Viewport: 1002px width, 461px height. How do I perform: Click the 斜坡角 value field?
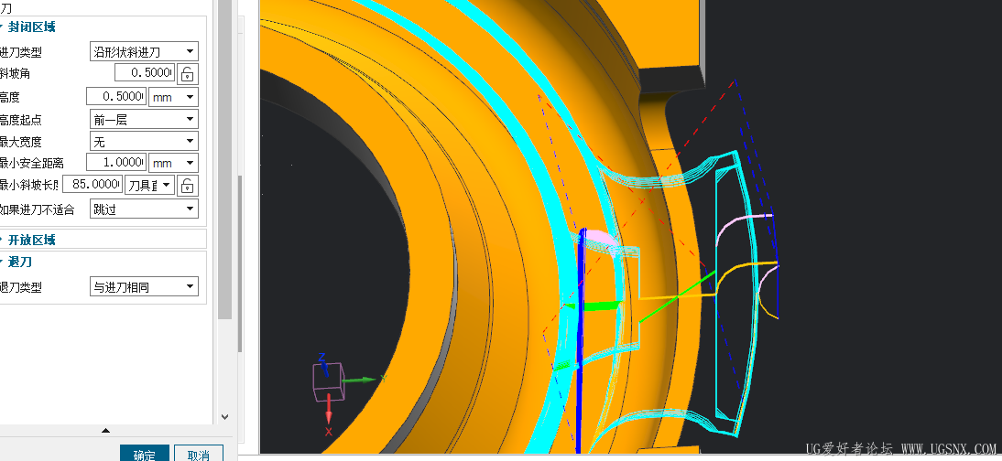point(145,73)
